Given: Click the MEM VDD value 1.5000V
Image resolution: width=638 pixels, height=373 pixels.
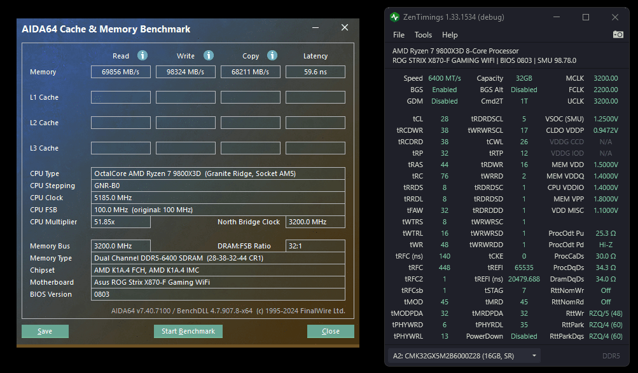Looking at the screenshot, I should [x=606, y=165].
